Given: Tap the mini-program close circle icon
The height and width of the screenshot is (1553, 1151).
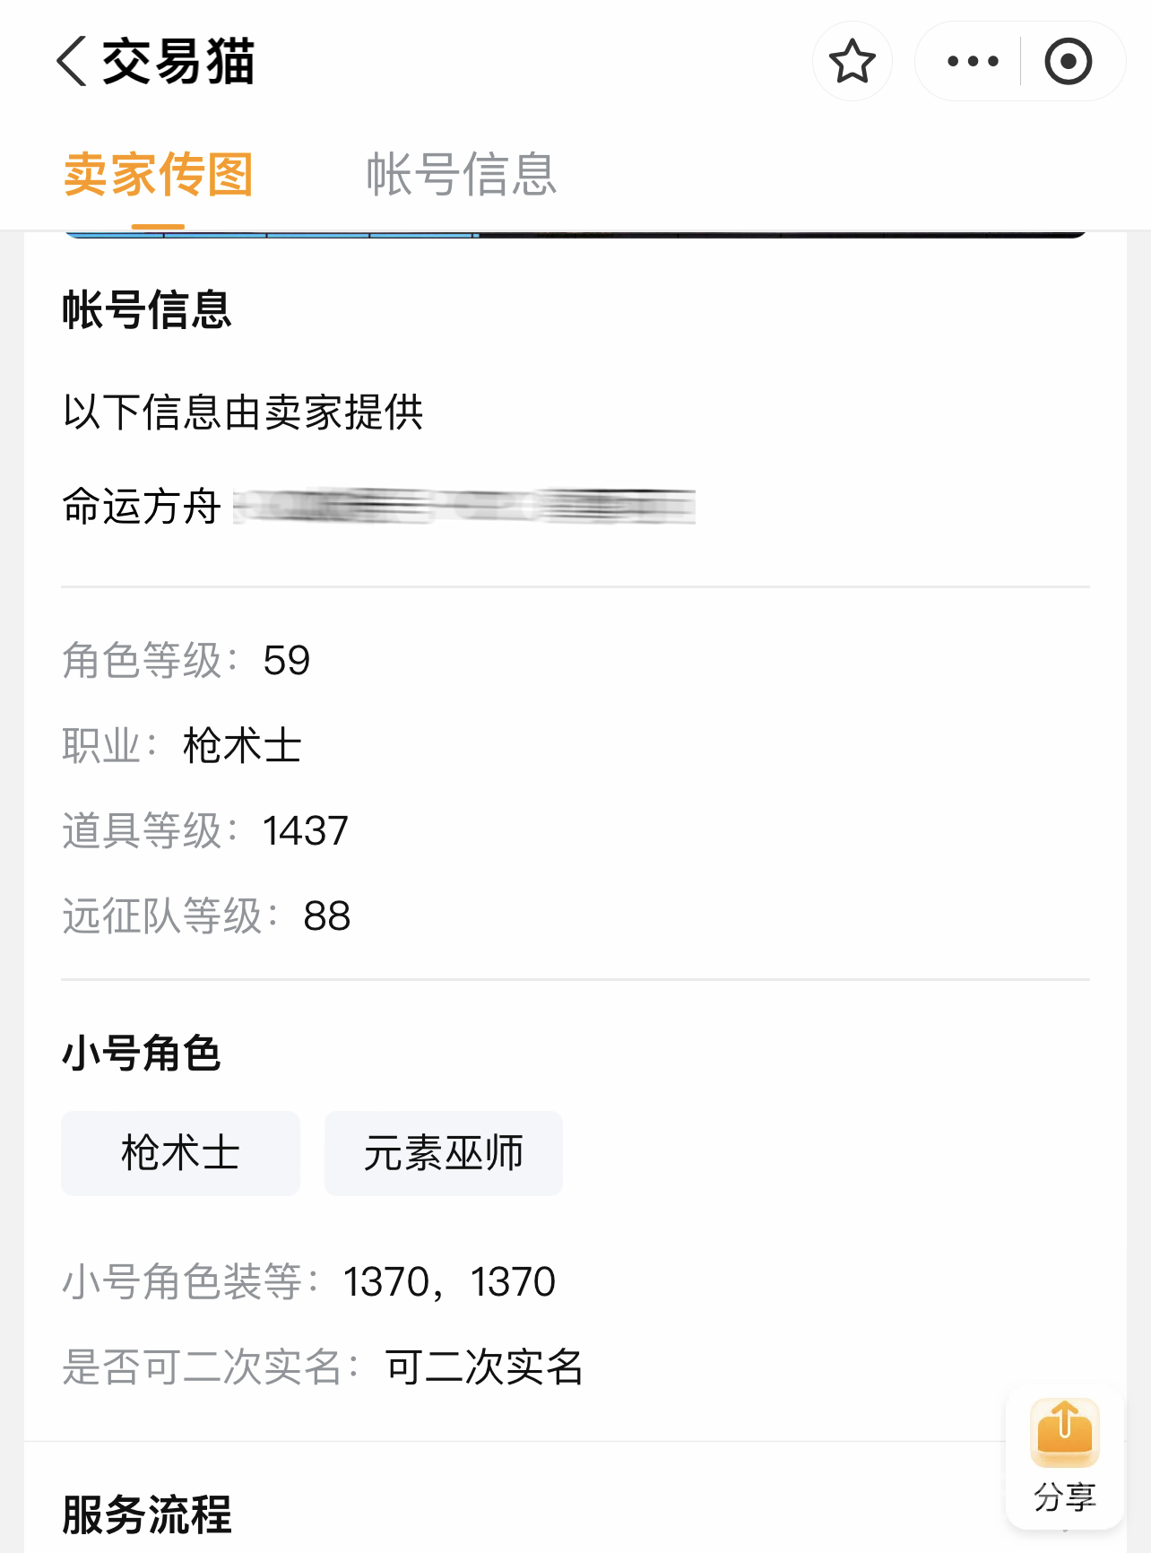Looking at the screenshot, I should coord(1068,62).
